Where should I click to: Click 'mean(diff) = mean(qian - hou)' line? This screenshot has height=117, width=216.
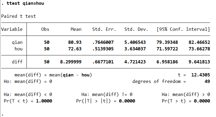pos(53,75)
